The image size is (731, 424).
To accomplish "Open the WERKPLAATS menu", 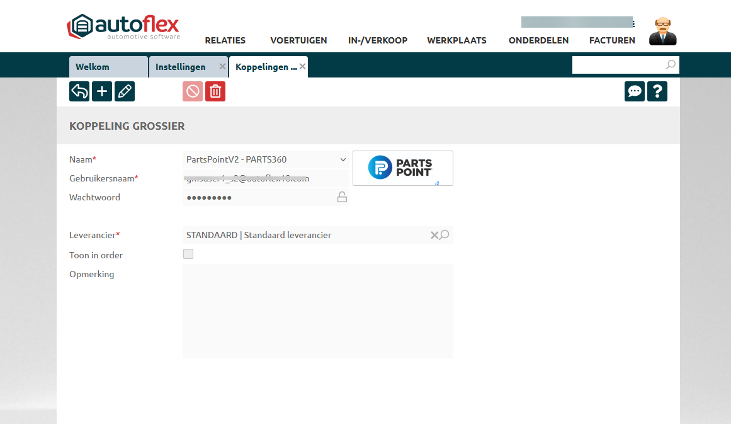I will (456, 40).
